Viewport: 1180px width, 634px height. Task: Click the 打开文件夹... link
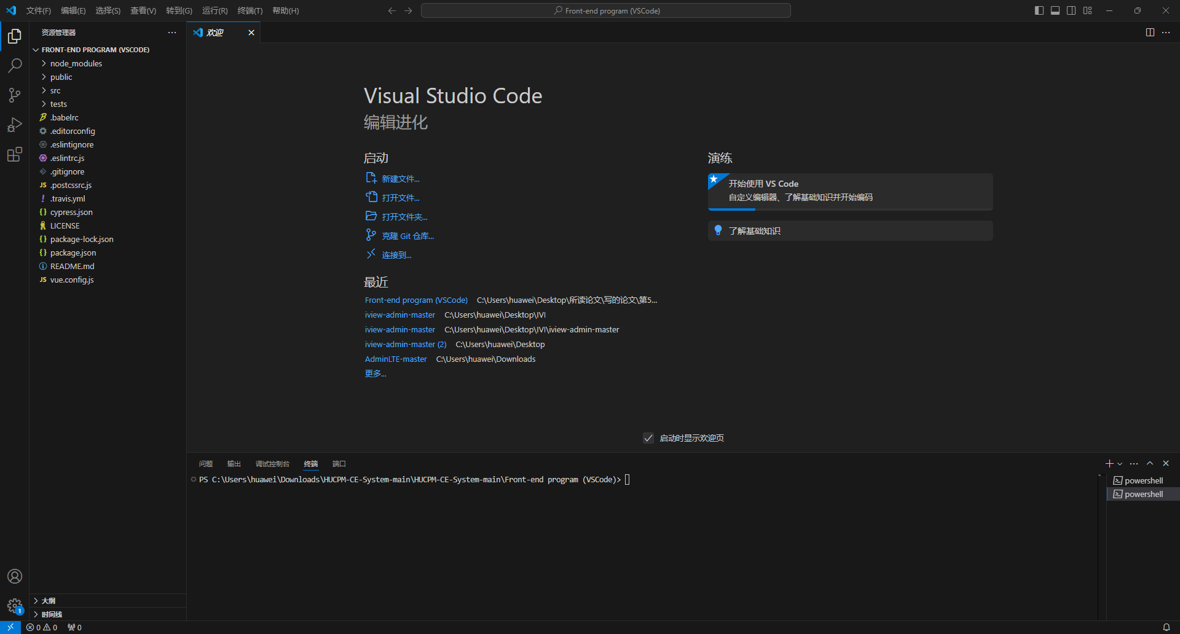[396, 216]
